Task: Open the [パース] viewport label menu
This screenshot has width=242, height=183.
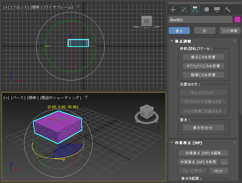Action: [x=18, y=98]
